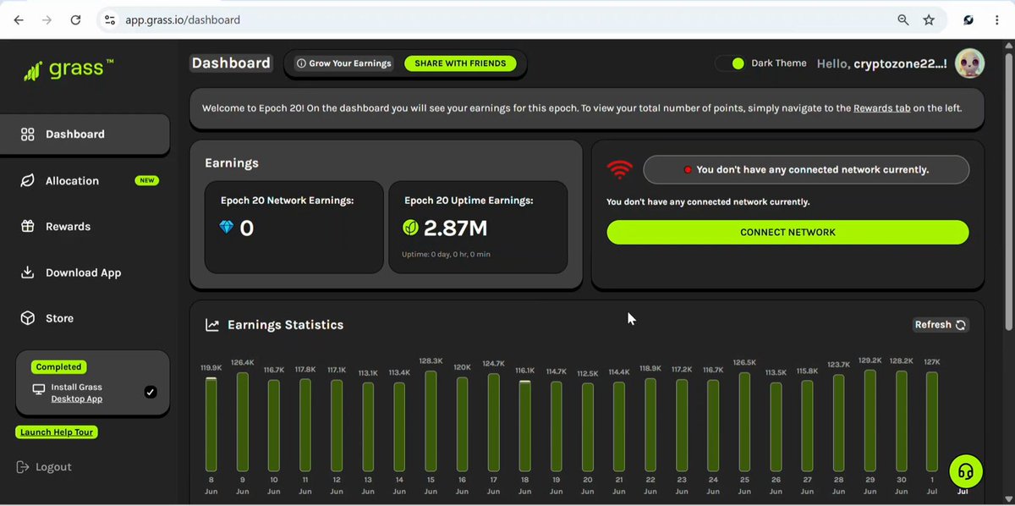Reload the page with the browser refresh icon

pos(76,19)
